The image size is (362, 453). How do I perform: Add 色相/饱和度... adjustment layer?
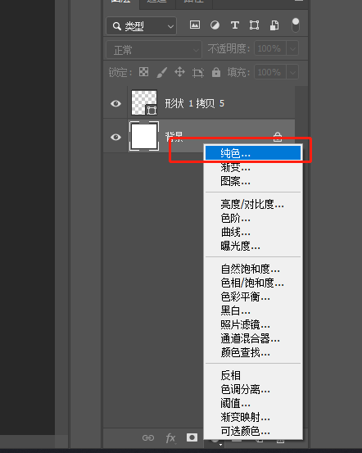pos(253,283)
